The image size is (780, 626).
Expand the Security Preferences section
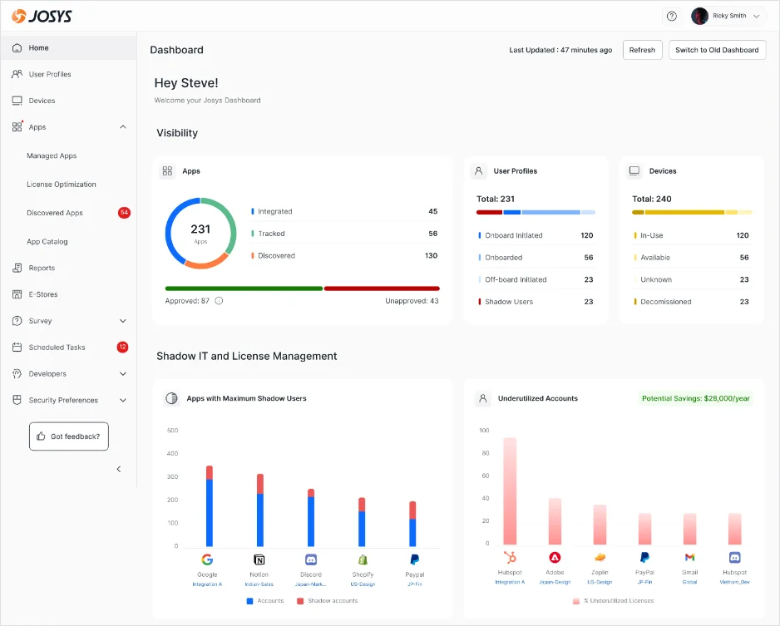pos(123,400)
